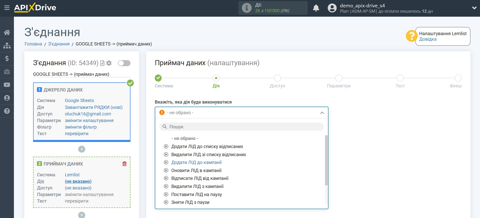Add step via plus between blocks
Screen dimensions: 480x218
point(82,149)
